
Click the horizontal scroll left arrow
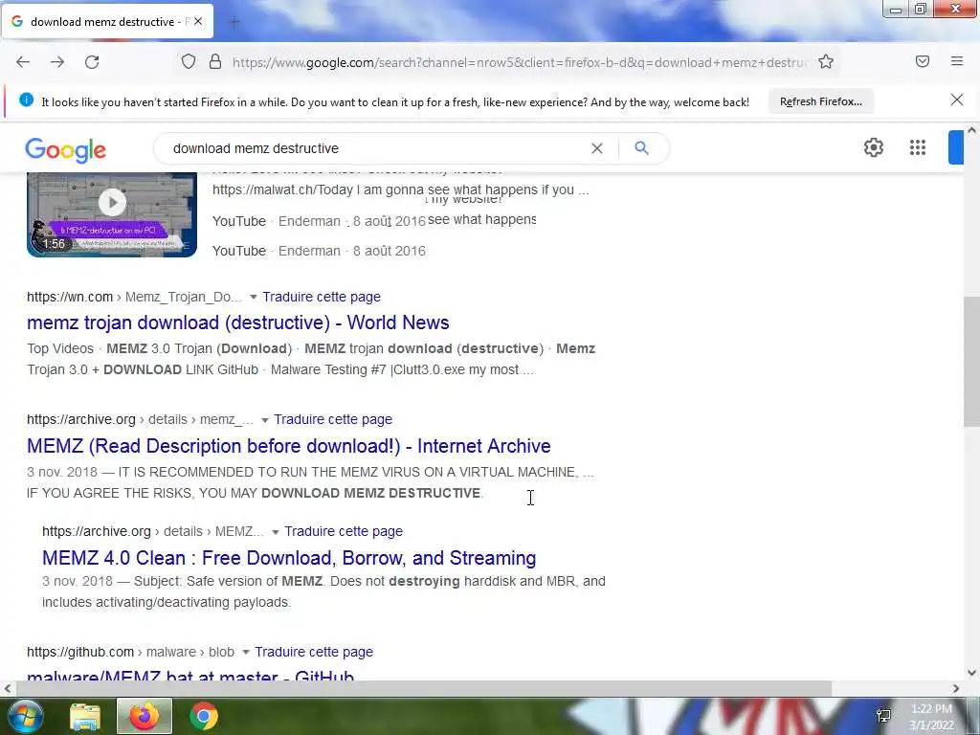pyautogui.click(x=8, y=688)
